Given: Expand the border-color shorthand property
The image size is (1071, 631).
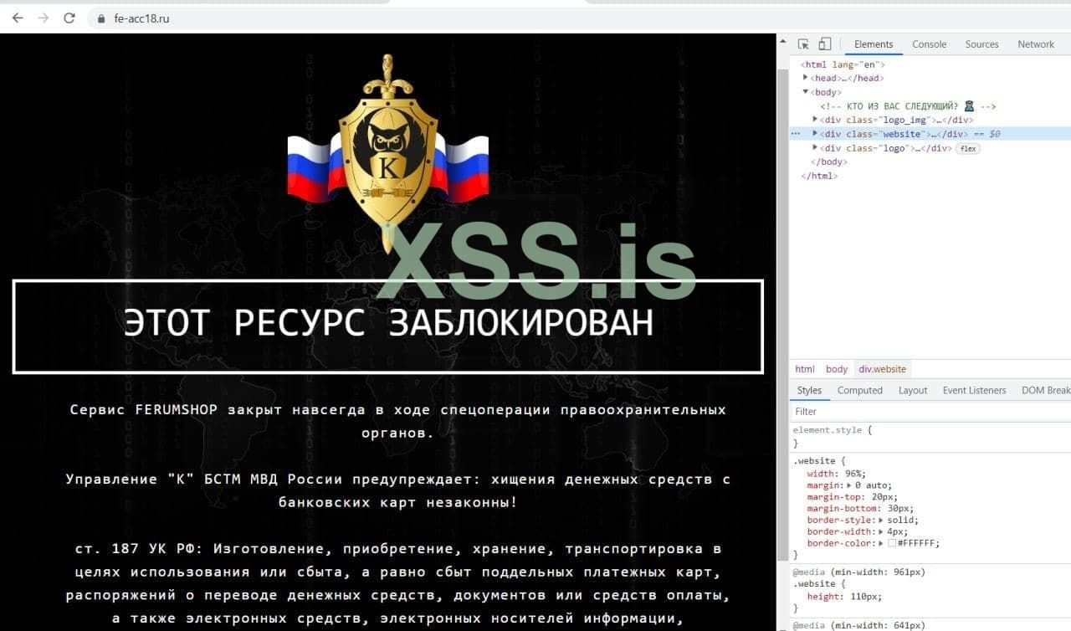Looking at the screenshot, I should (x=882, y=543).
